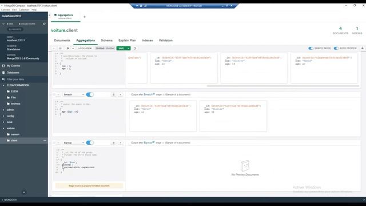
Task: Select the Aggregations voiture.client tab
Action: (66, 17)
